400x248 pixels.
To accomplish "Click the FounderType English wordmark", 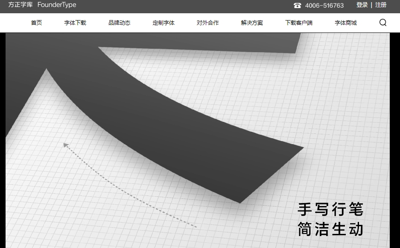I will tap(57, 5).
